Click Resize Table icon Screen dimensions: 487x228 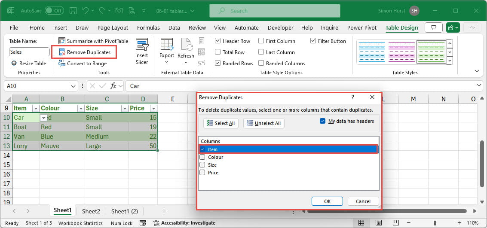point(13,64)
